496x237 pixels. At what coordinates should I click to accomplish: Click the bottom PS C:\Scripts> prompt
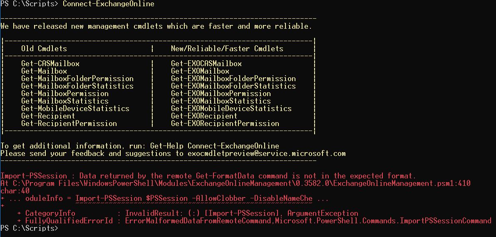(x=30, y=228)
